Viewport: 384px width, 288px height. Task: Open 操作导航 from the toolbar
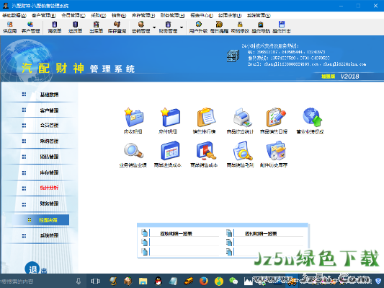[x=261, y=27]
